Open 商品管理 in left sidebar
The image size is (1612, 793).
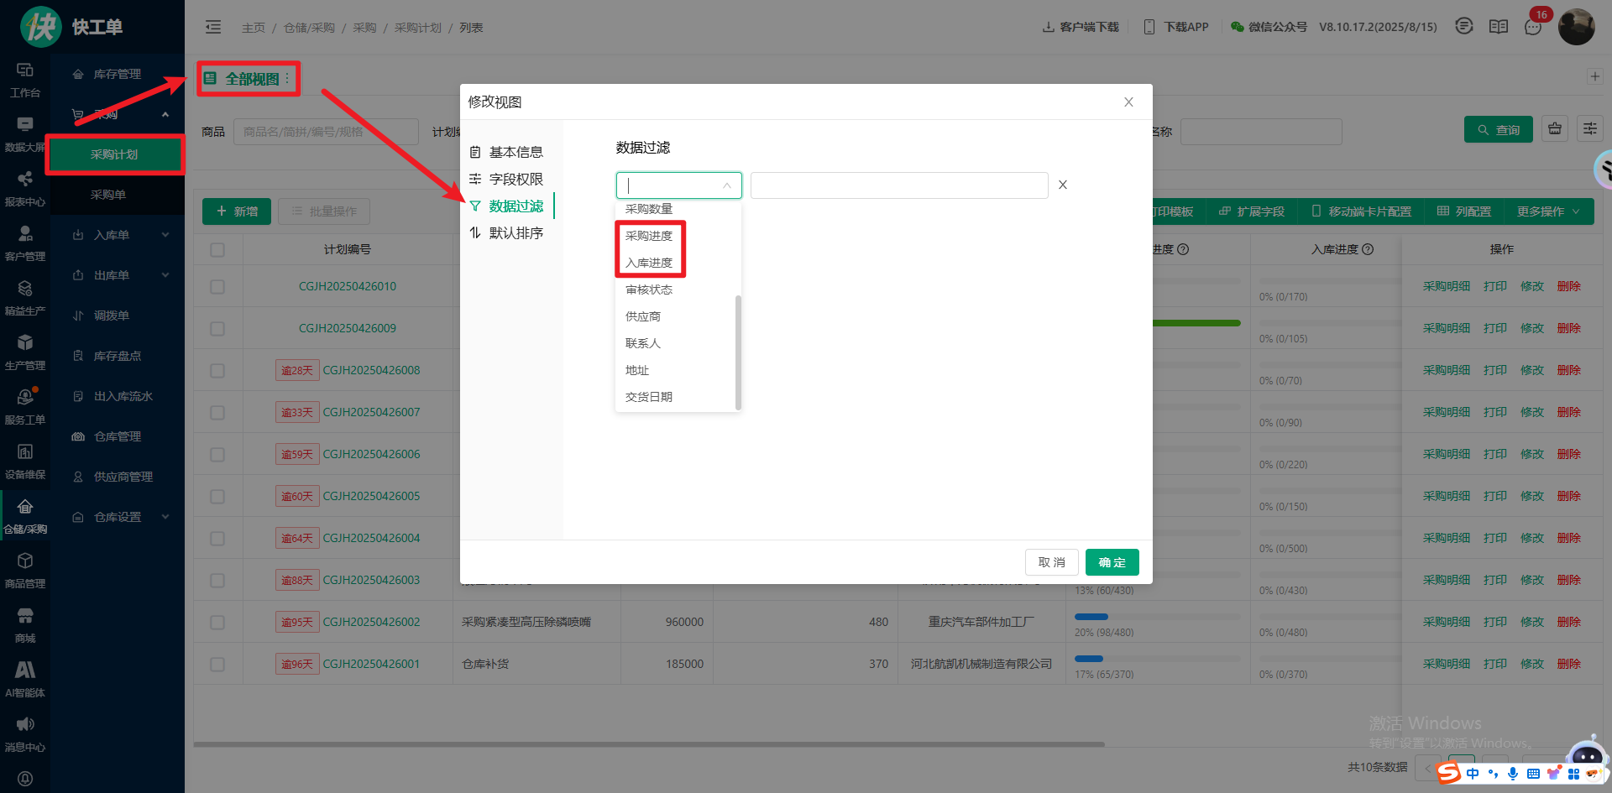coord(25,570)
